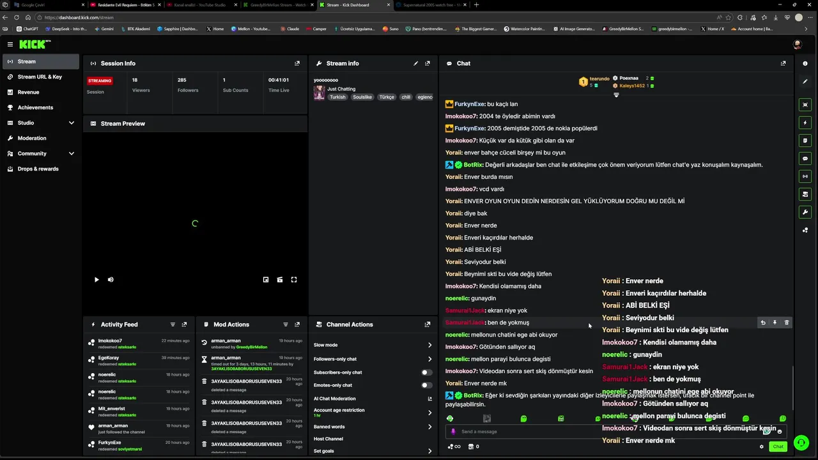Switch to the Resident Evil Requiem browser tab
Viewport: 818px width, 460px height.
tap(126, 4)
